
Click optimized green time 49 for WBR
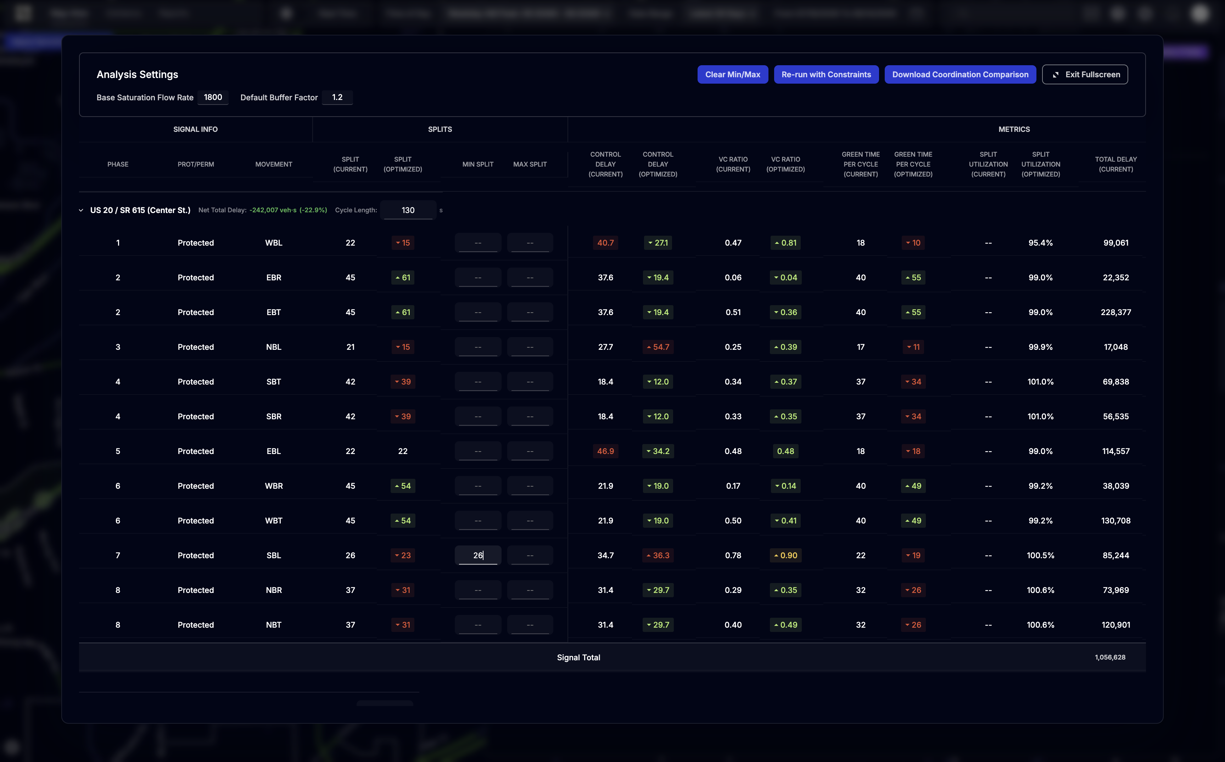[913, 486]
